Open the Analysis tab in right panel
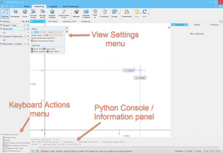This screenshot has height=153, width=223. click(214, 25)
